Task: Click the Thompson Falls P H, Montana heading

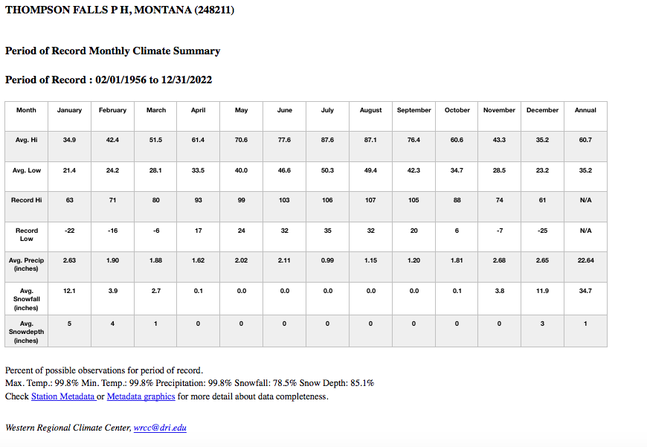Action: (120, 10)
